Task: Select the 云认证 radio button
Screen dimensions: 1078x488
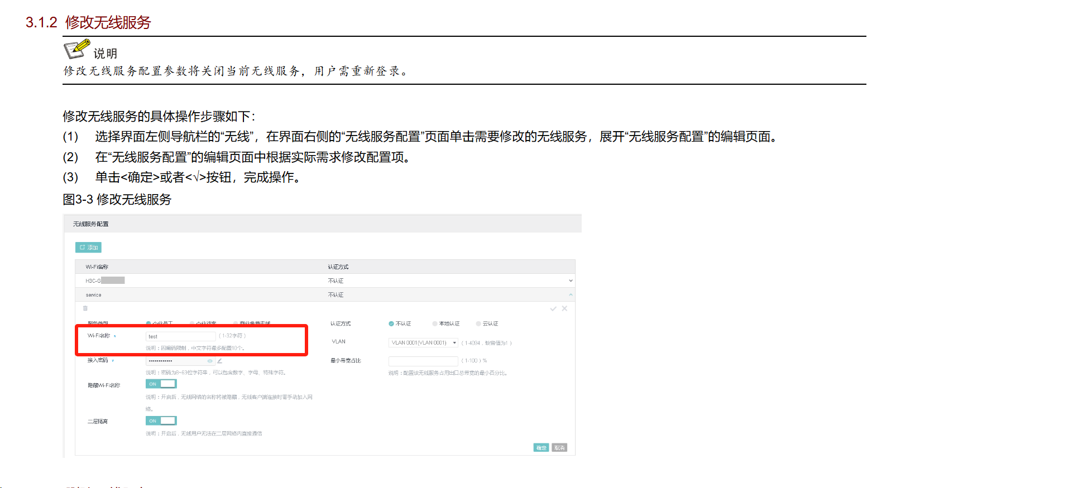Action: [478, 323]
